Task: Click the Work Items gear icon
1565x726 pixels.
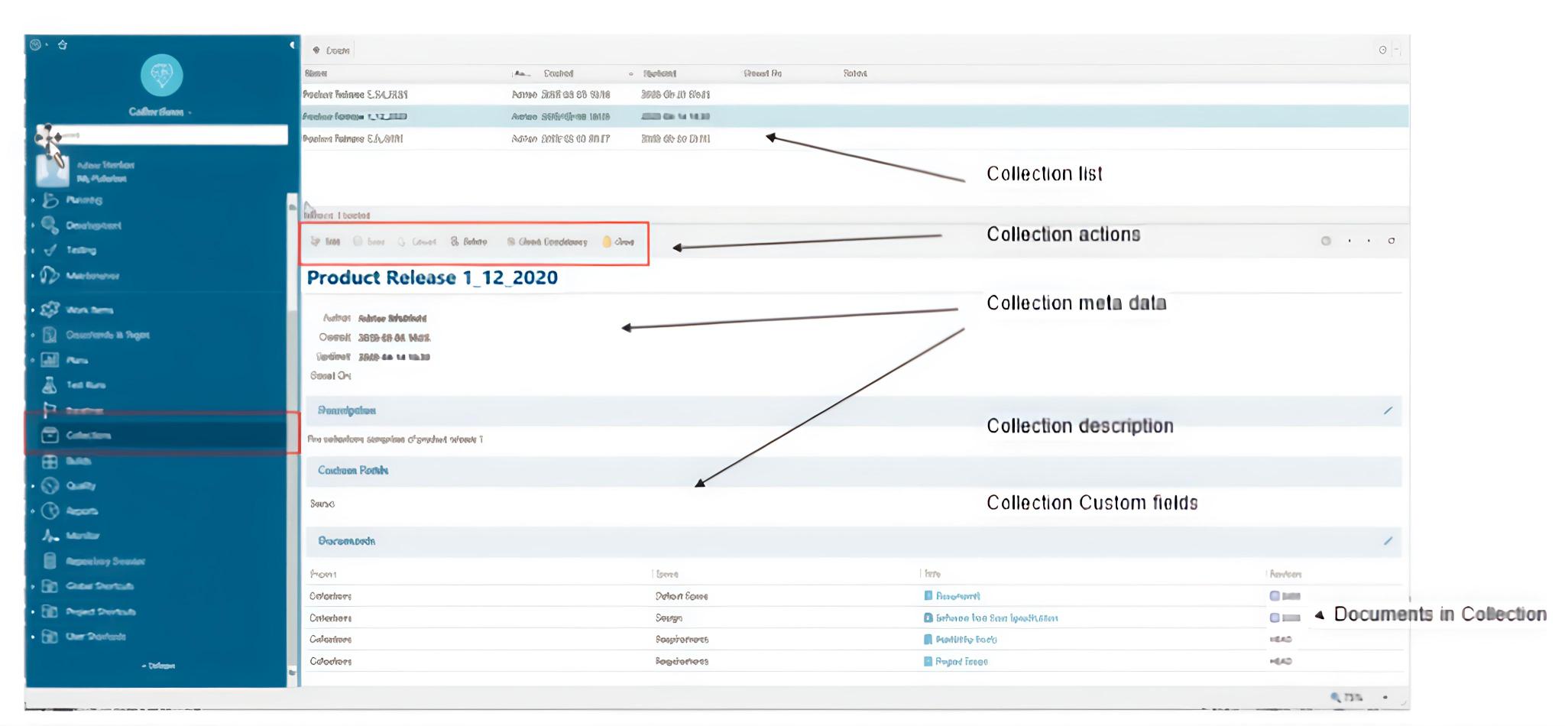Action: click(50, 310)
